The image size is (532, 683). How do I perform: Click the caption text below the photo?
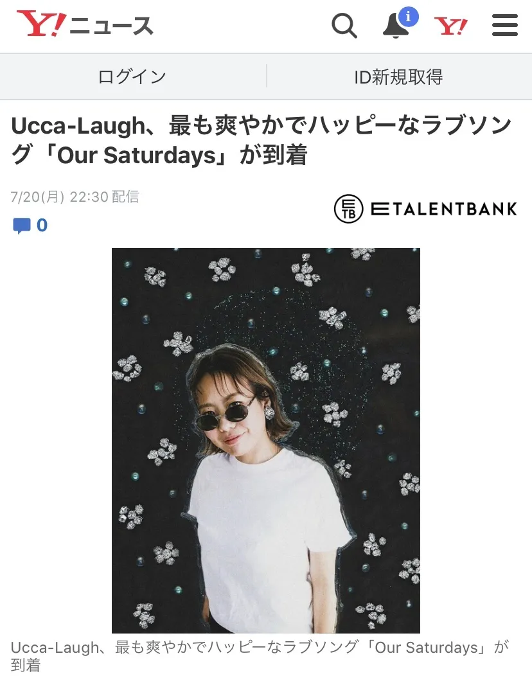pyautogui.click(x=260, y=656)
